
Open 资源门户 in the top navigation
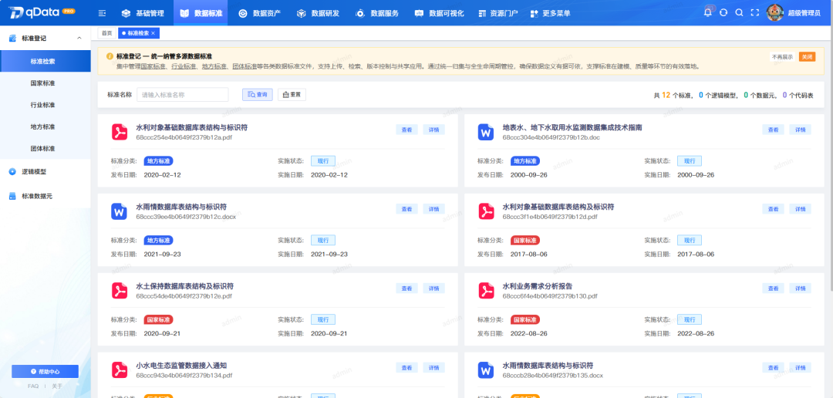tap(497, 13)
